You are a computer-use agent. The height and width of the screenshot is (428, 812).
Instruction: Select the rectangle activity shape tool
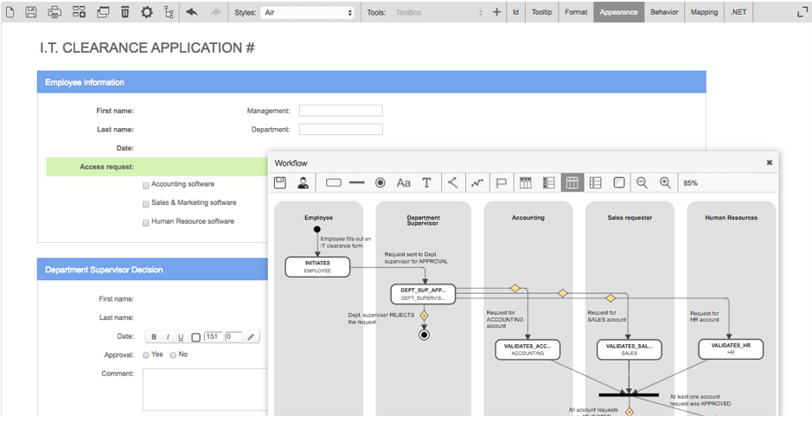point(334,182)
